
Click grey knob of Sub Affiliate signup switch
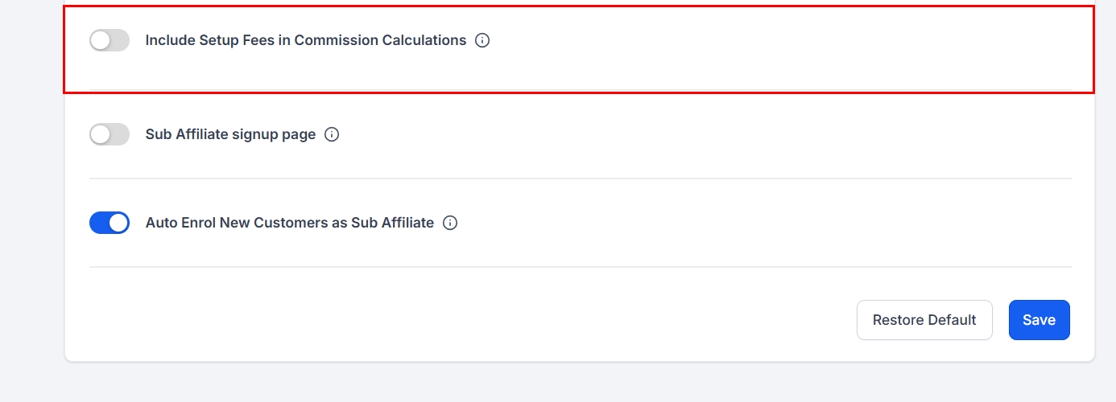[x=101, y=134]
